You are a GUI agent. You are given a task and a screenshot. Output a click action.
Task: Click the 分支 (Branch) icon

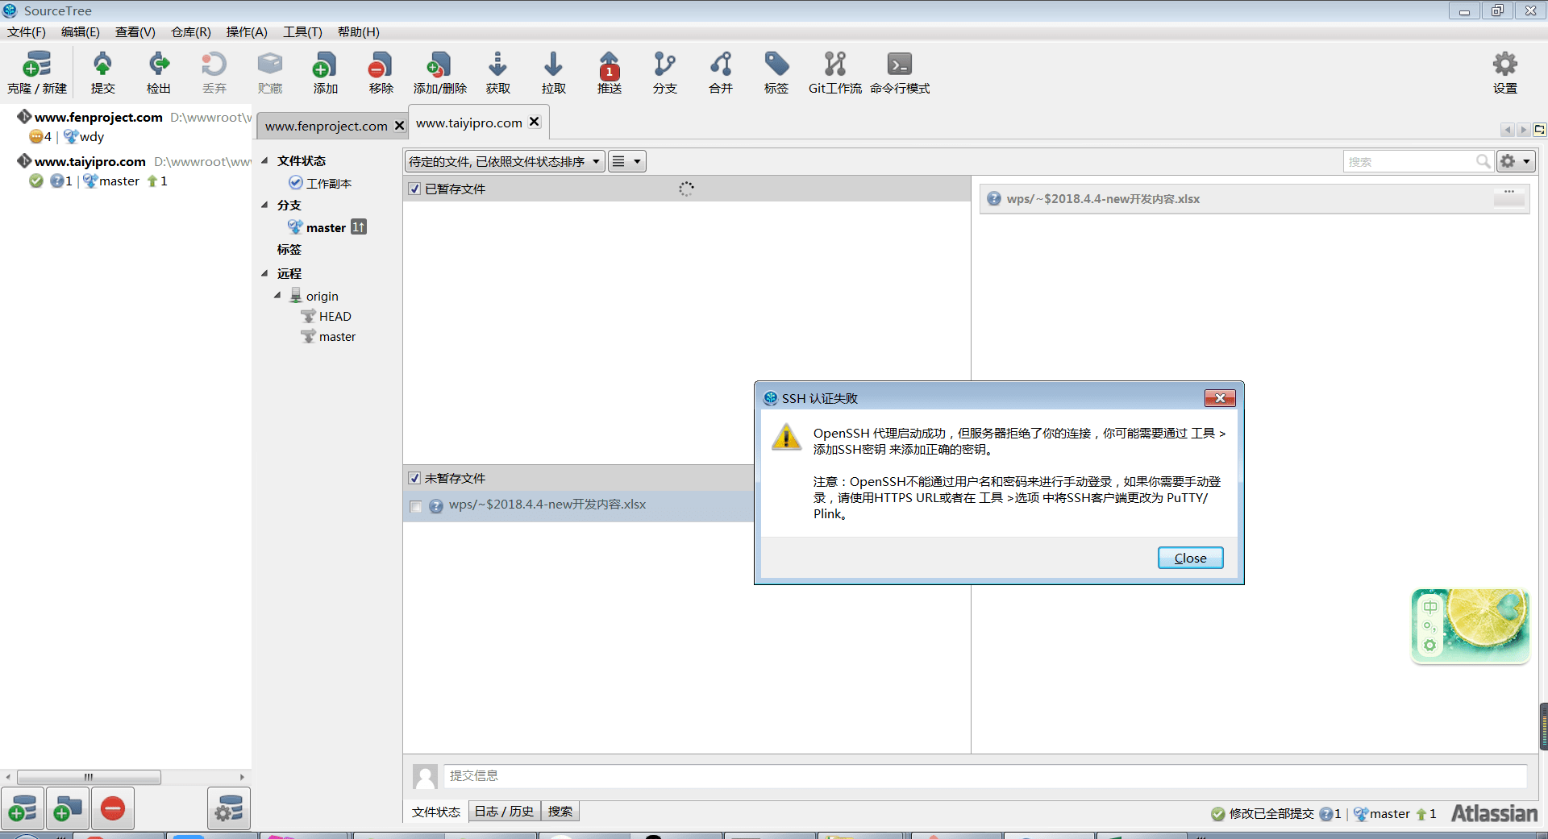pos(664,73)
